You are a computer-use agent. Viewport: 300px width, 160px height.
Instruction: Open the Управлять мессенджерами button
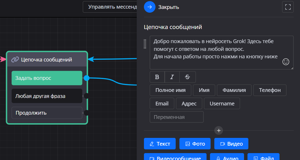pos(110,7)
